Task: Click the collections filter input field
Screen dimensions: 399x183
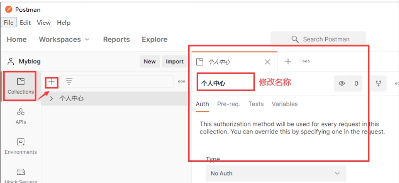Action: [x=117, y=82]
